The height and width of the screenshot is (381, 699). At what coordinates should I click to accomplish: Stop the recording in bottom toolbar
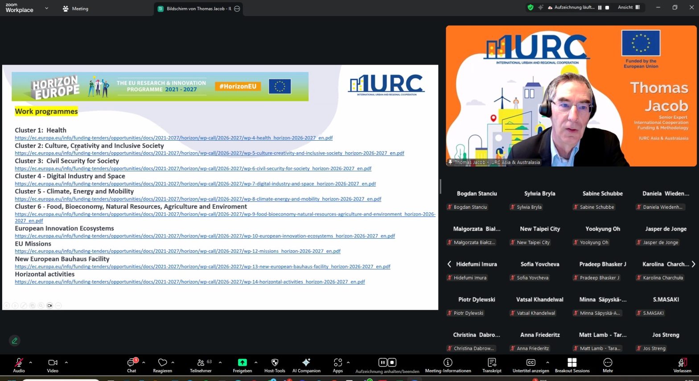click(x=392, y=362)
